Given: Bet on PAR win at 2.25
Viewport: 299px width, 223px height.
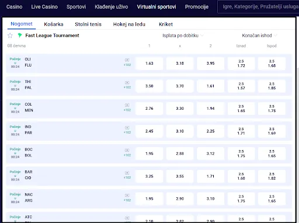Looking at the screenshot, I should [210, 131].
